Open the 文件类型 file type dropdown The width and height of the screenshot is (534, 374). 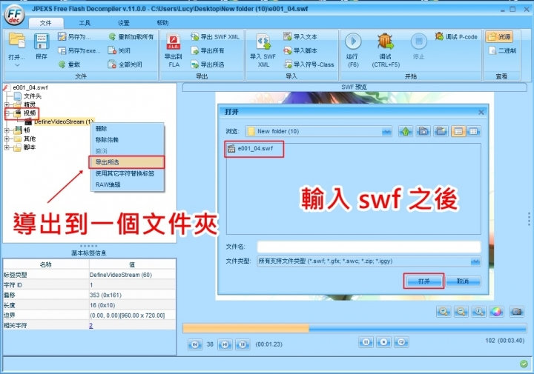[x=475, y=261]
